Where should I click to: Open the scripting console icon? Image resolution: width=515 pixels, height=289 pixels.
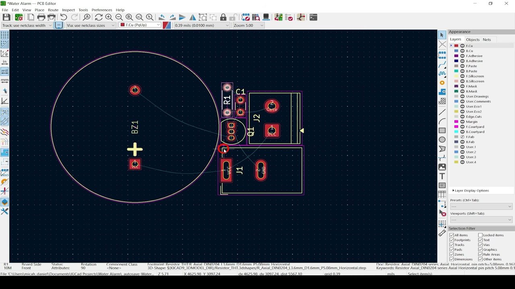click(313, 17)
